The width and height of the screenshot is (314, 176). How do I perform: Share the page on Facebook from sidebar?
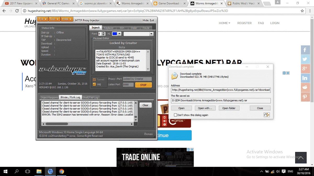[305, 50]
